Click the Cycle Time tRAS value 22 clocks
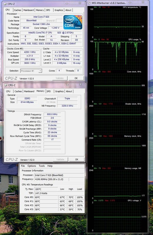 (x=52, y=132)
